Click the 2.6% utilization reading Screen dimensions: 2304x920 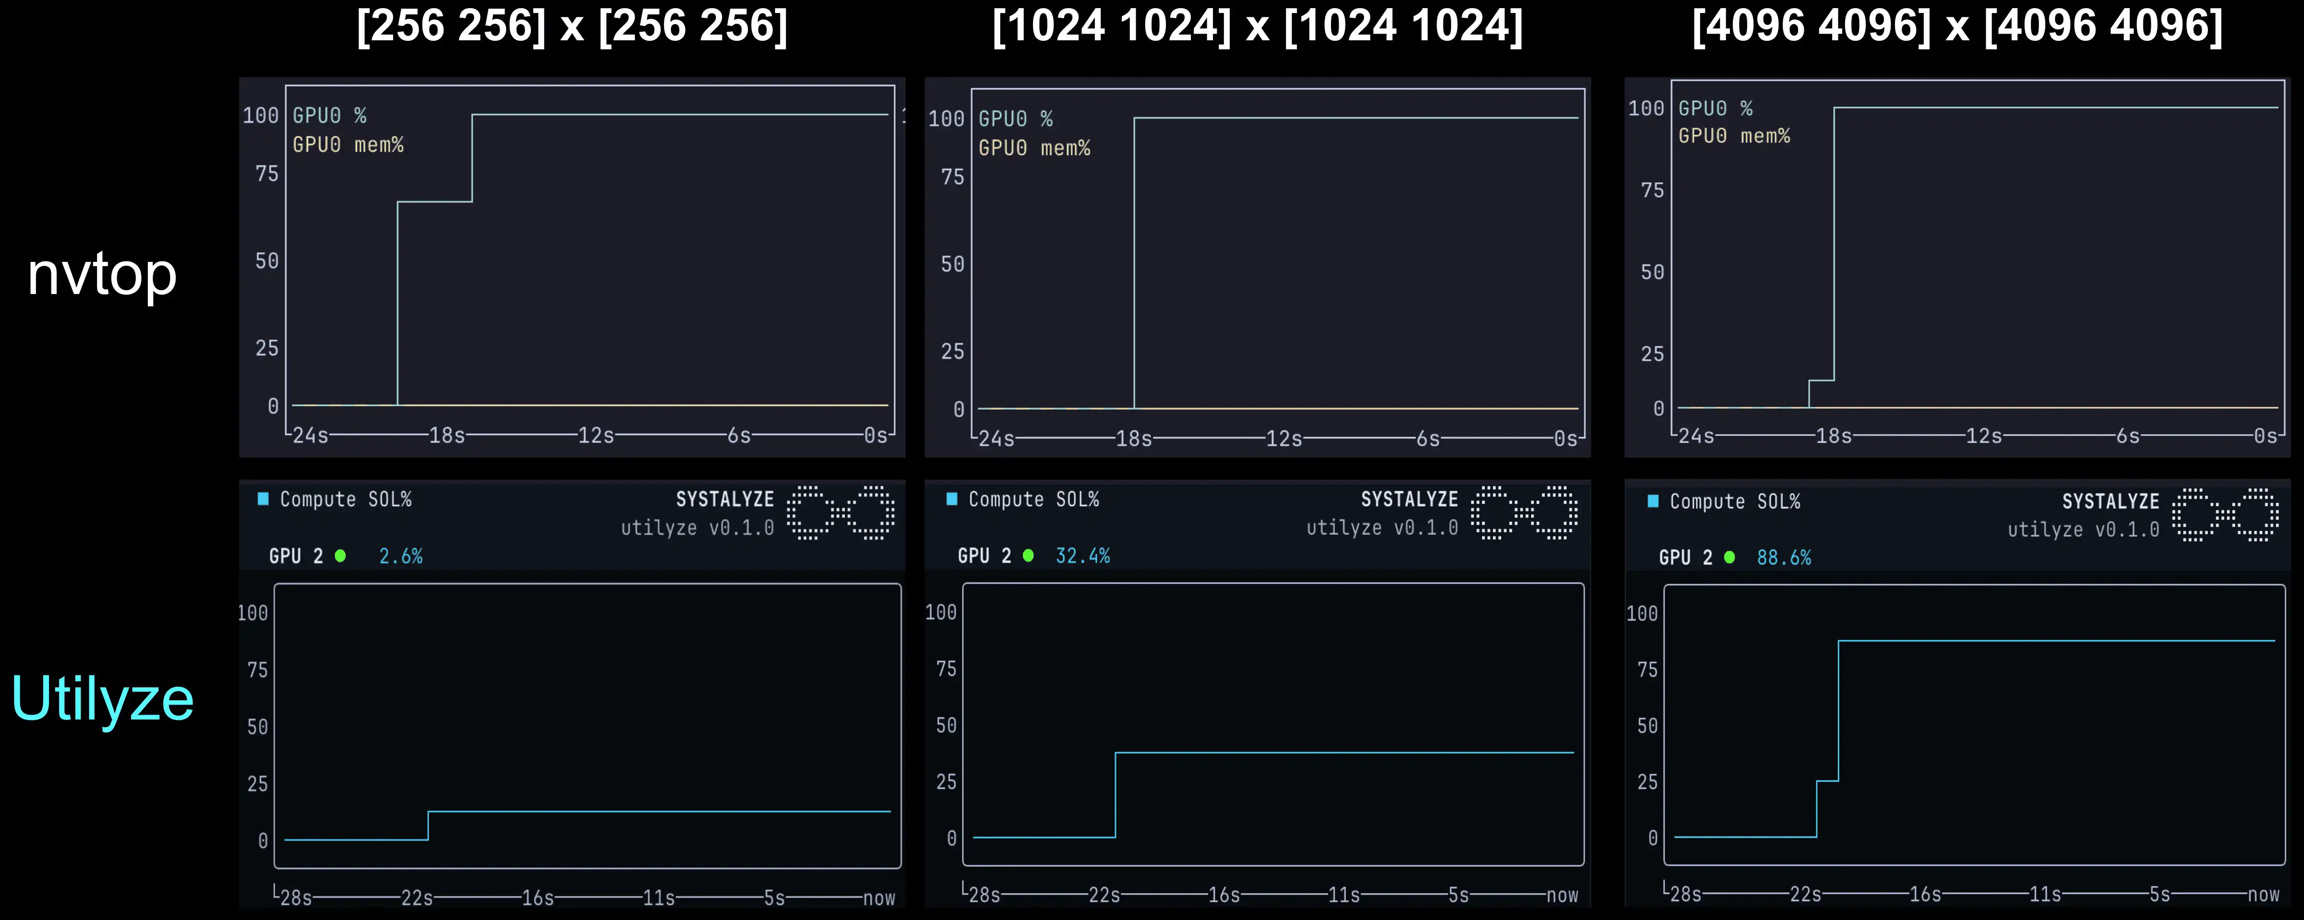click(x=401, y=556)
